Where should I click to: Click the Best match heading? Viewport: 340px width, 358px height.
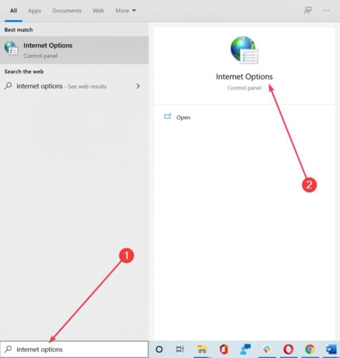click(19, 30)
